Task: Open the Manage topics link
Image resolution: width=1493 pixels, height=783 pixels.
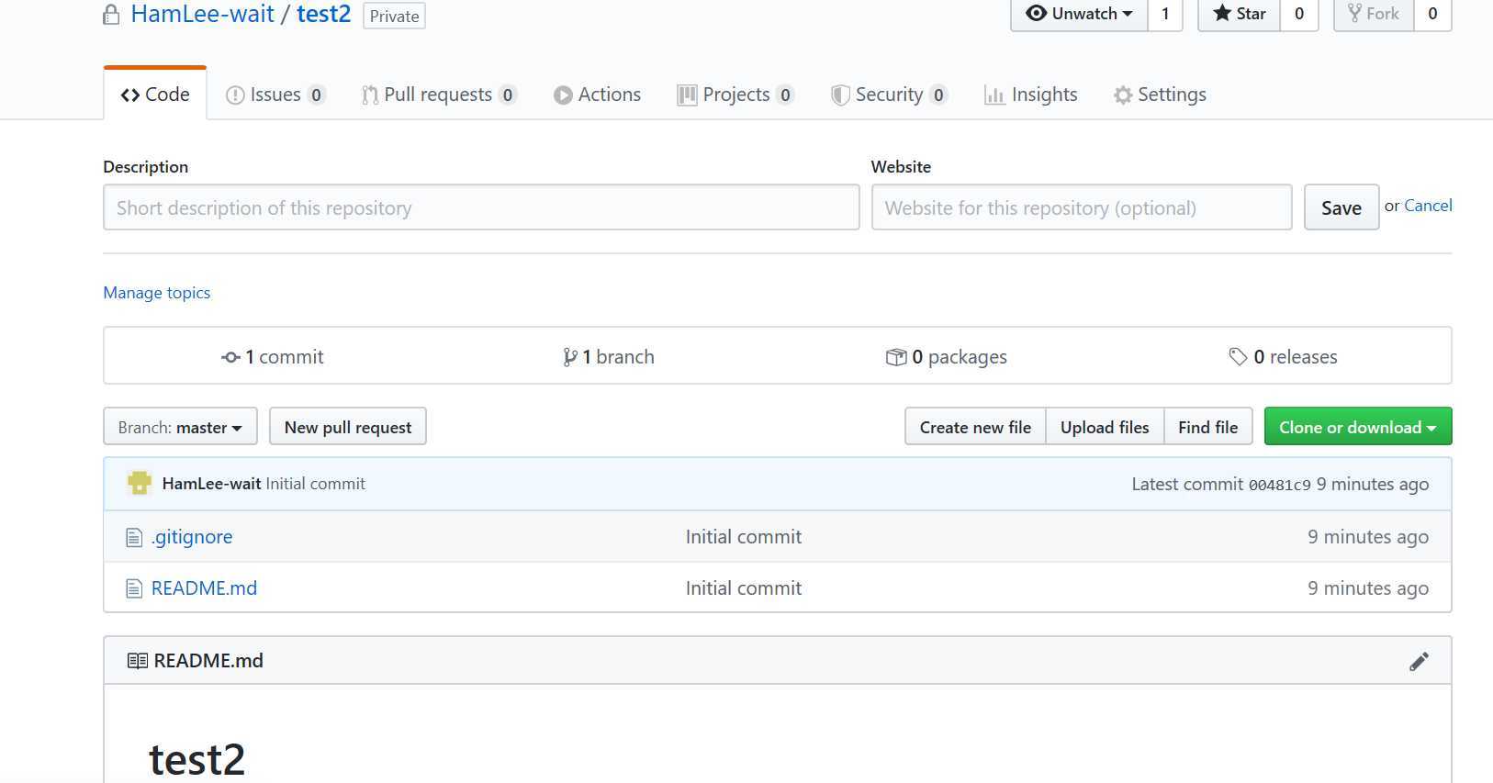Action: (157, 293)
